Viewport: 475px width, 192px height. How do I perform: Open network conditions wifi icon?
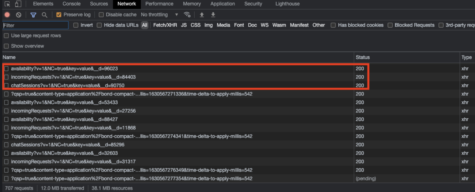[x=187, y=15]
